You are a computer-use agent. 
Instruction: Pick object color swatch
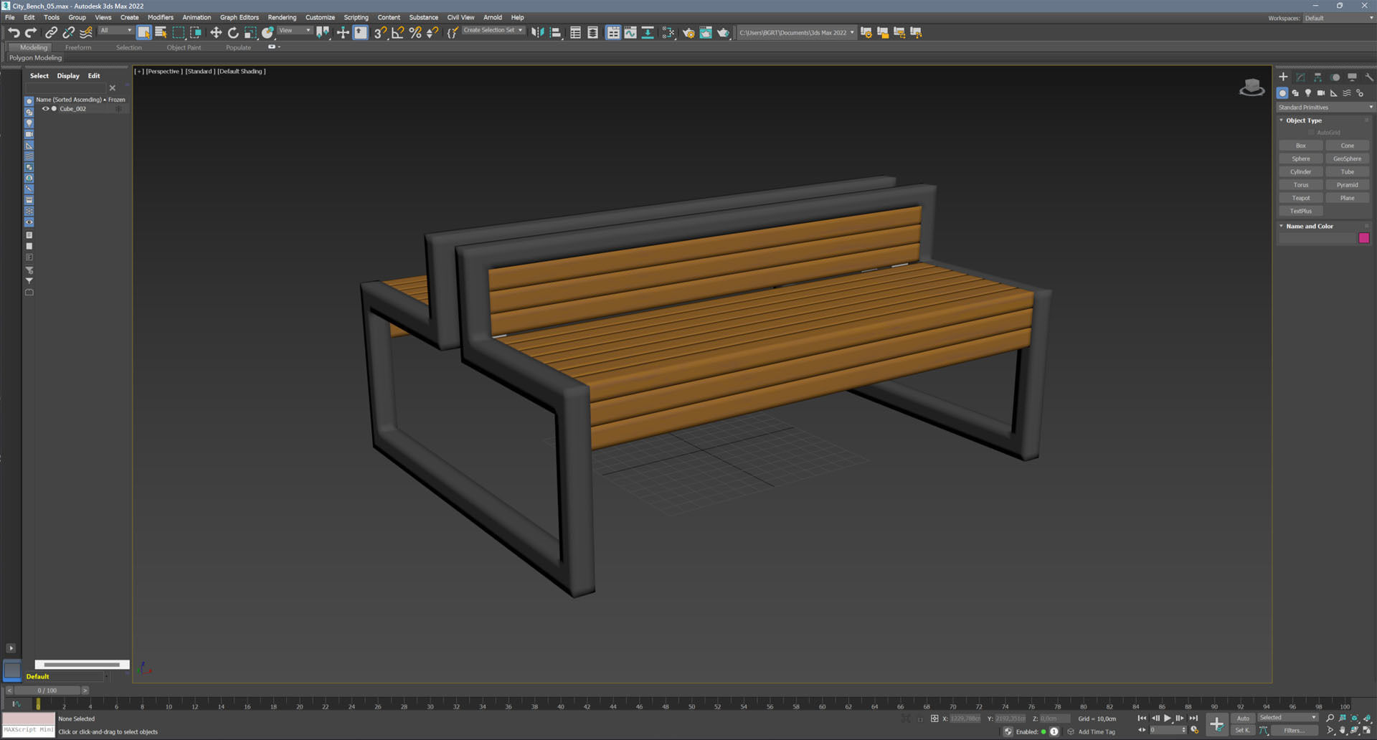[1364, 238]
